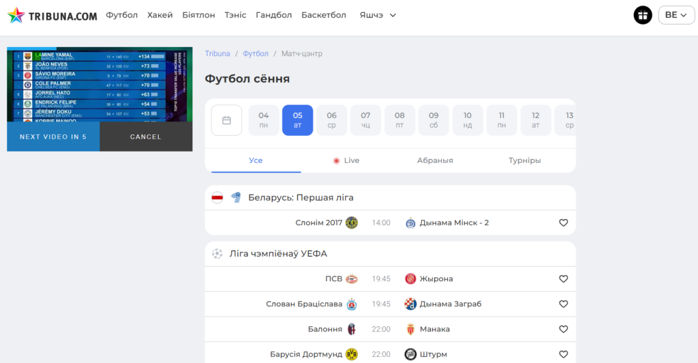The width and height of the screenshot is (698, 363).
Task: Click the Borussia Dortmund crest
Action: pyautogui.click(x=352, y=355)
